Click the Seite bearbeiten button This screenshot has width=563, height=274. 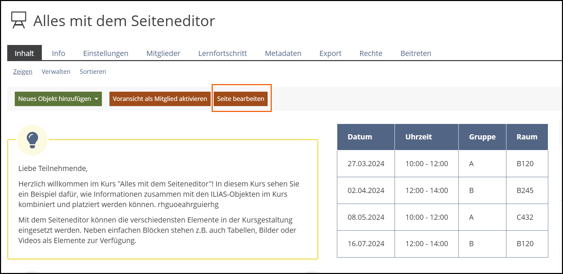coord(241,99)
